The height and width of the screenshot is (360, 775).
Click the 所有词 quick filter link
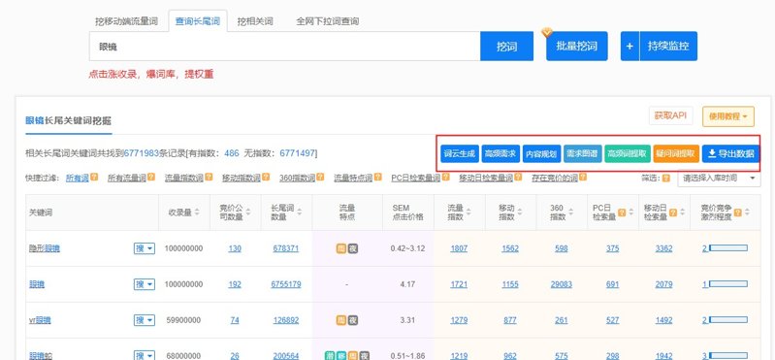[78, 178]
